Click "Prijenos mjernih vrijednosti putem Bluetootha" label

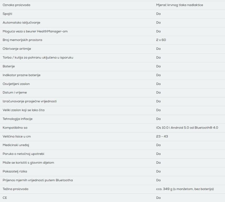point(38,180)
